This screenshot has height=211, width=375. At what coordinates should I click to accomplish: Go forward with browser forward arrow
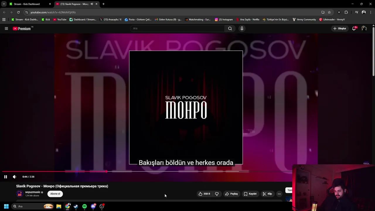pyautogui.click(x=11, y=12)
